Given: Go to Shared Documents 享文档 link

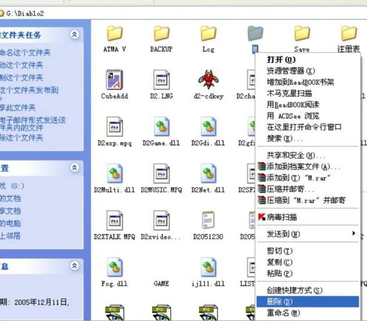Looking at the screenshot, I should click(x=10, y=211).
